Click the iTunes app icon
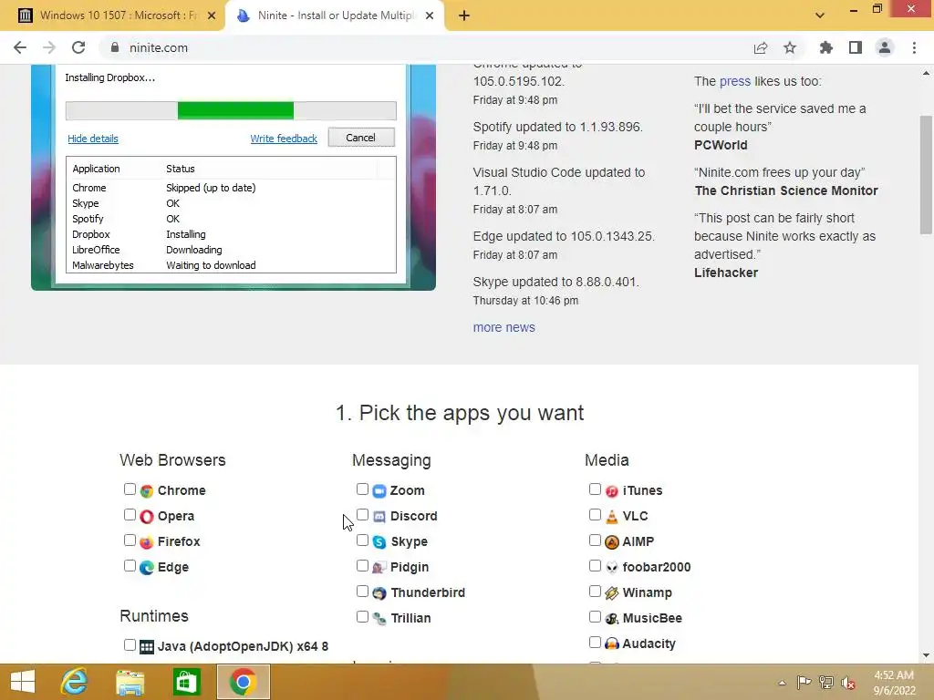The width and height of the screenshot is (934, 700). pyautogui.click(x=612, y=491)
